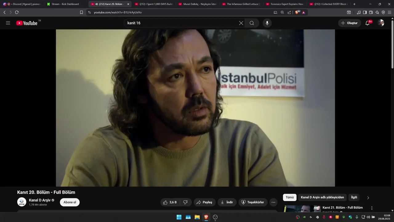The image size is (394, 222).
Task: Select the Tümü filter chip
Action: coord(290,197)
